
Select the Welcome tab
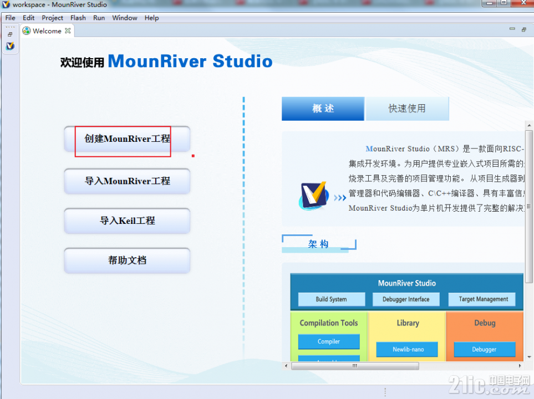click(47, 30)
